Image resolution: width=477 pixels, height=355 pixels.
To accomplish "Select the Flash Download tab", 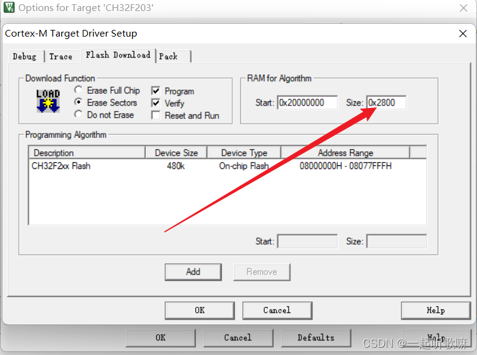I will click(118, 55).
